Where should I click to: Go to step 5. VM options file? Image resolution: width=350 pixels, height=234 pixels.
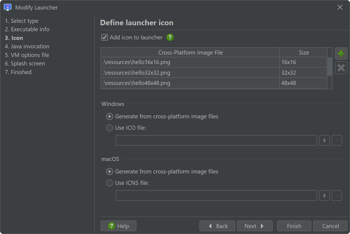point(27,55)
